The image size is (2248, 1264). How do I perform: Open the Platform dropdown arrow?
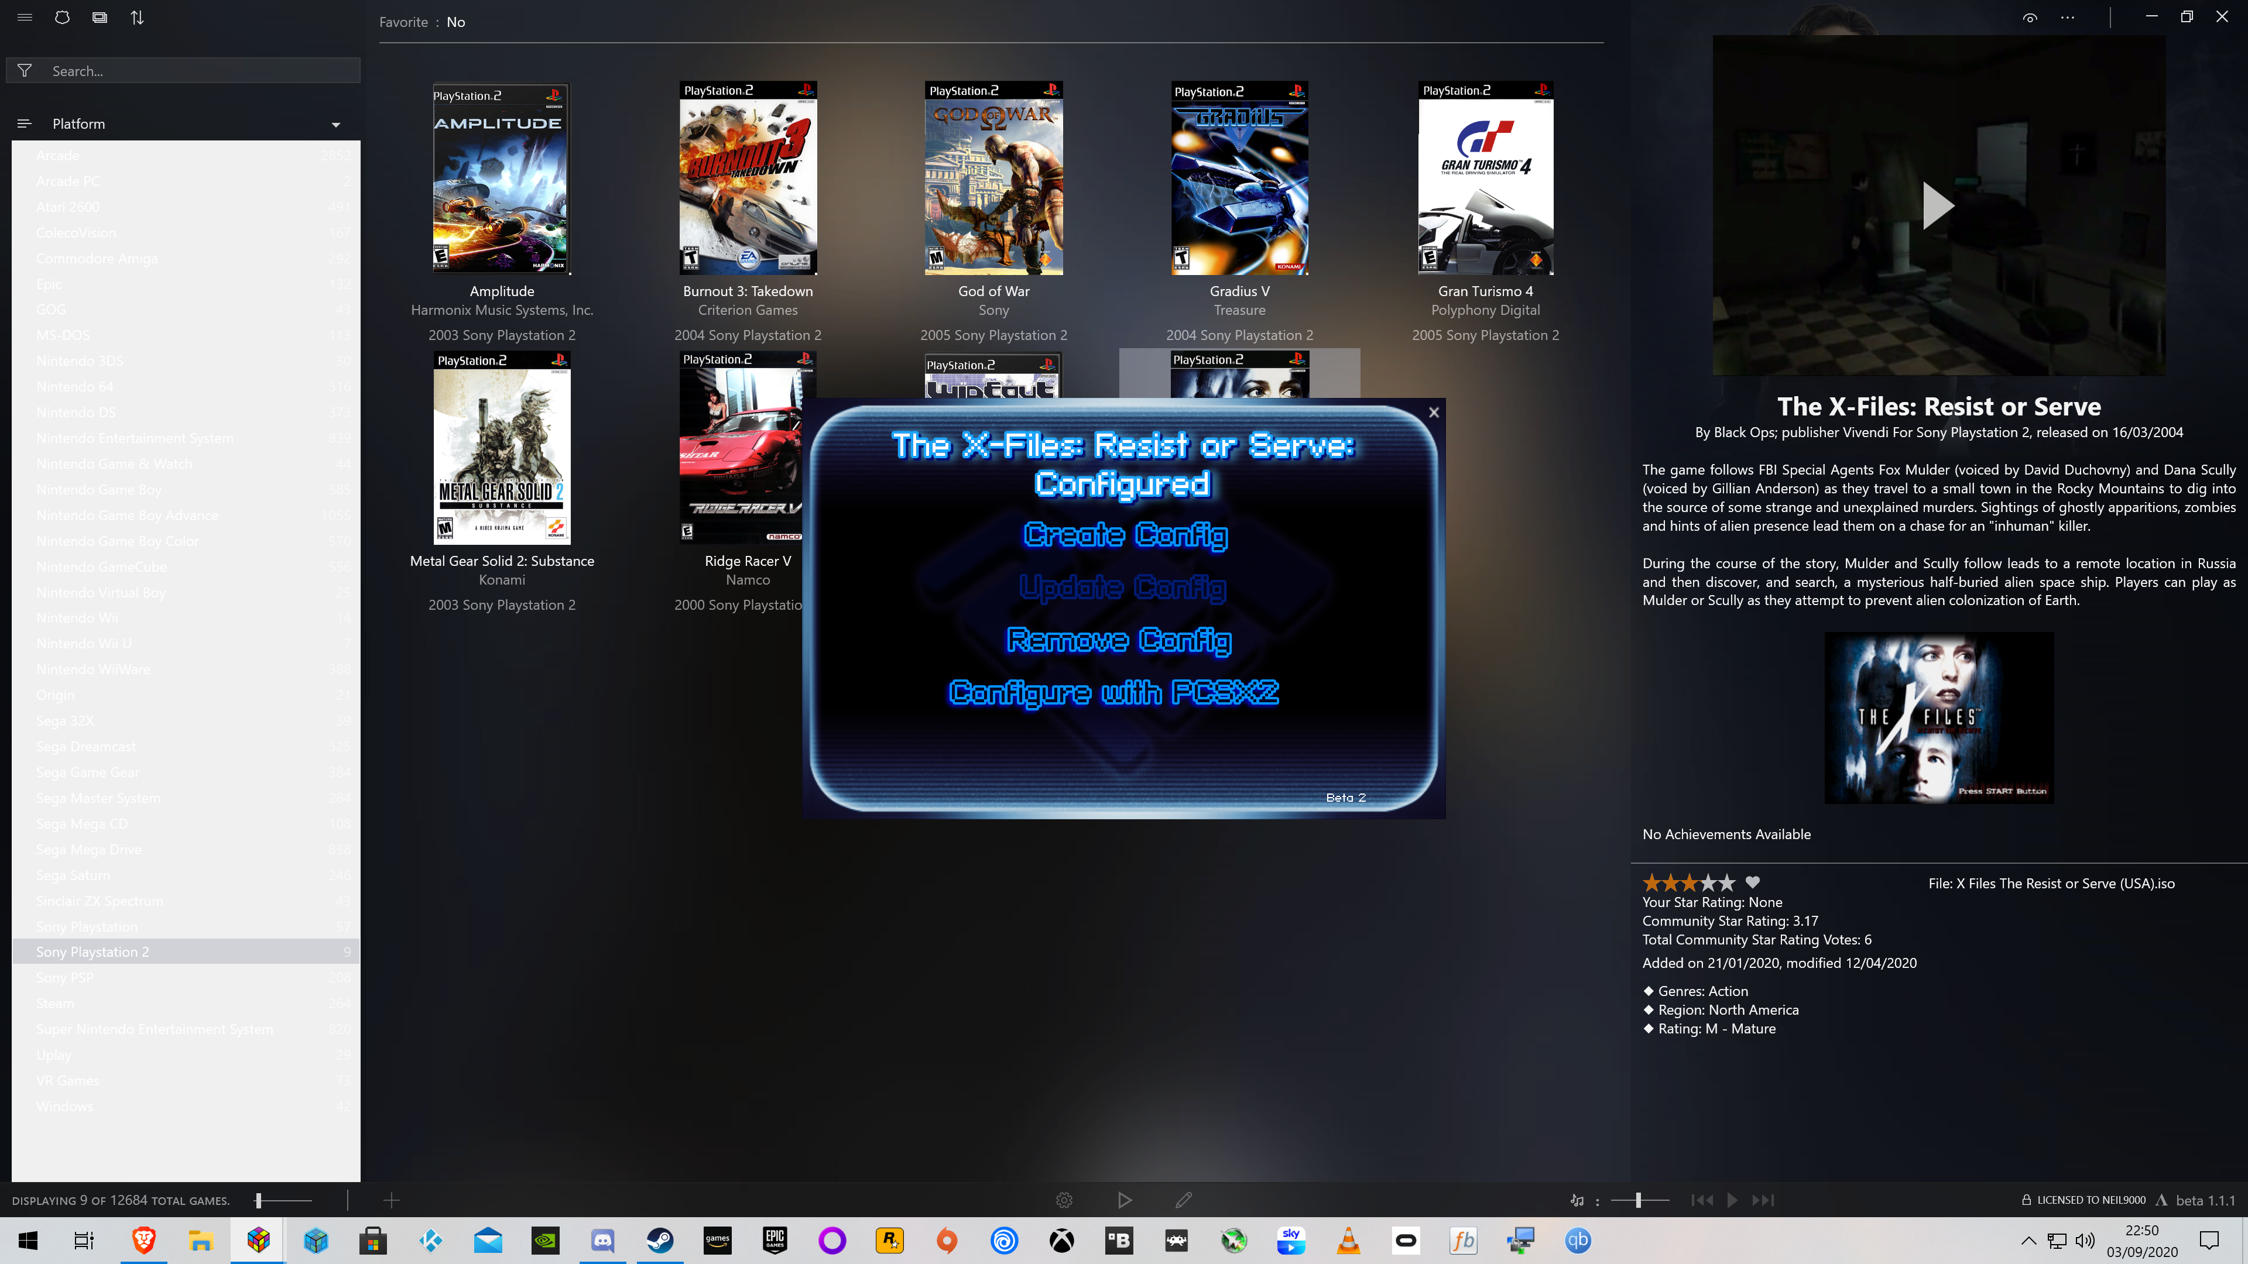click(x=336, y=125)
